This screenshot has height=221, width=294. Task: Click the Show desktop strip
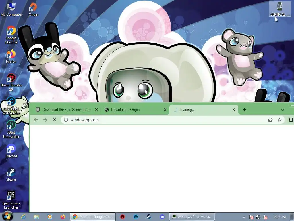tap(292, 217)
